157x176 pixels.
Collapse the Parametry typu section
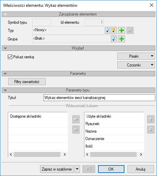click(5, 90)
